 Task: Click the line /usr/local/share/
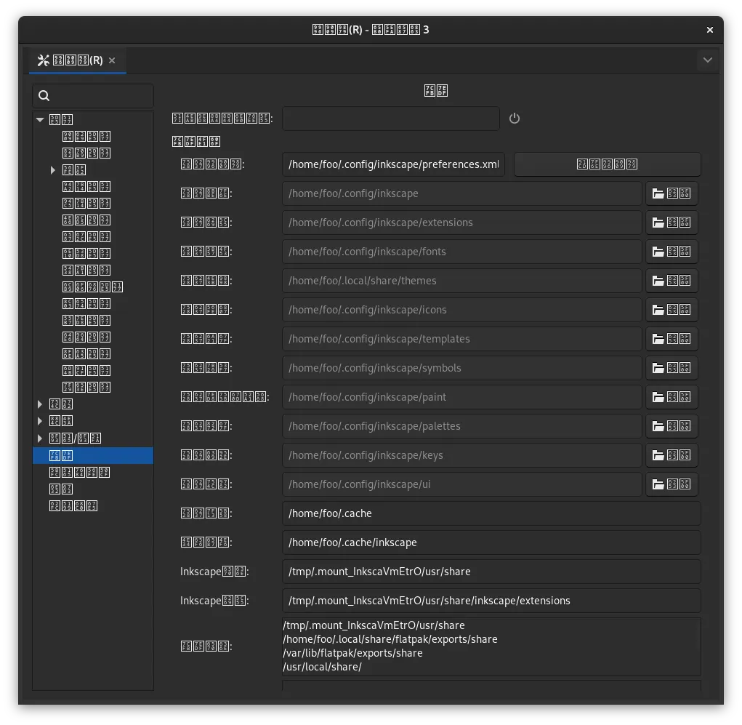(322, 667)
